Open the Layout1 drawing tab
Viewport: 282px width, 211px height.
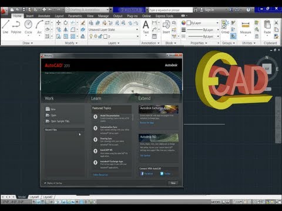(34, 197)
